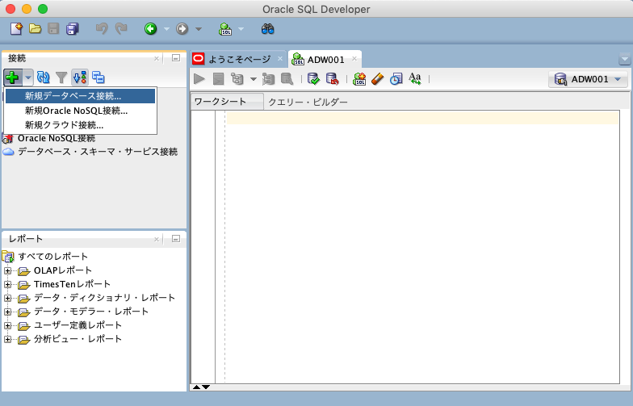
Task: Click inside the SQL worksheet editor area
Action: coord(420,242)
